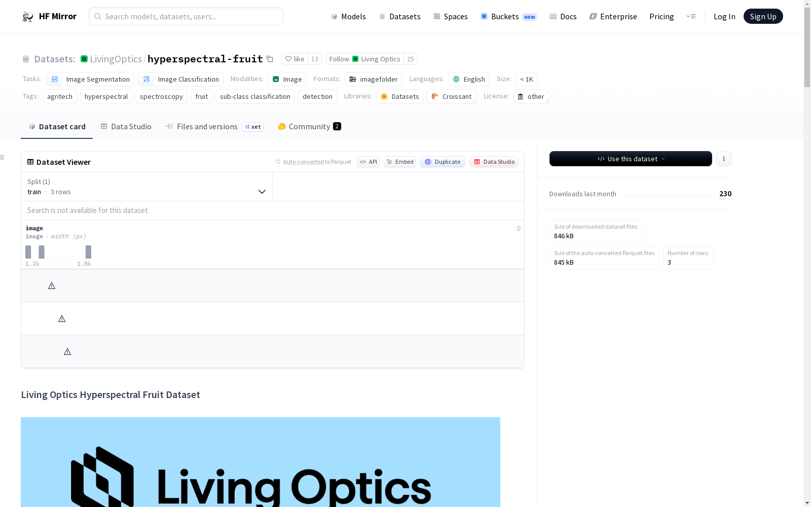This screenshot has height=507, width=811.
Task: Select the English language tag
Action: click(x=469, y=79)
